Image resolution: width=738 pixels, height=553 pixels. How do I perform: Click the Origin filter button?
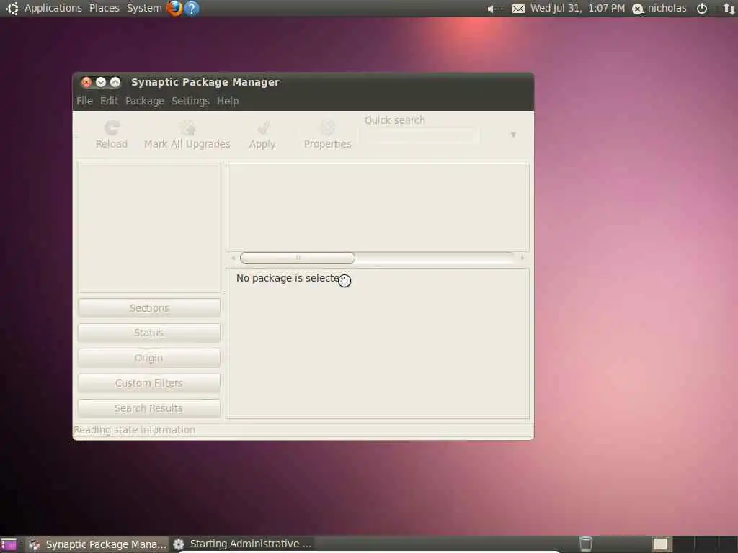[x=149, y=359]
